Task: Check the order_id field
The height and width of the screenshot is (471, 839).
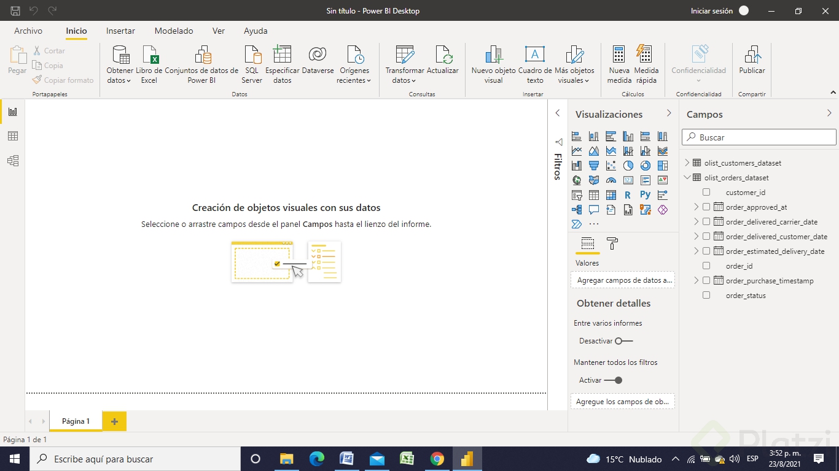Action: coord(706,266)
